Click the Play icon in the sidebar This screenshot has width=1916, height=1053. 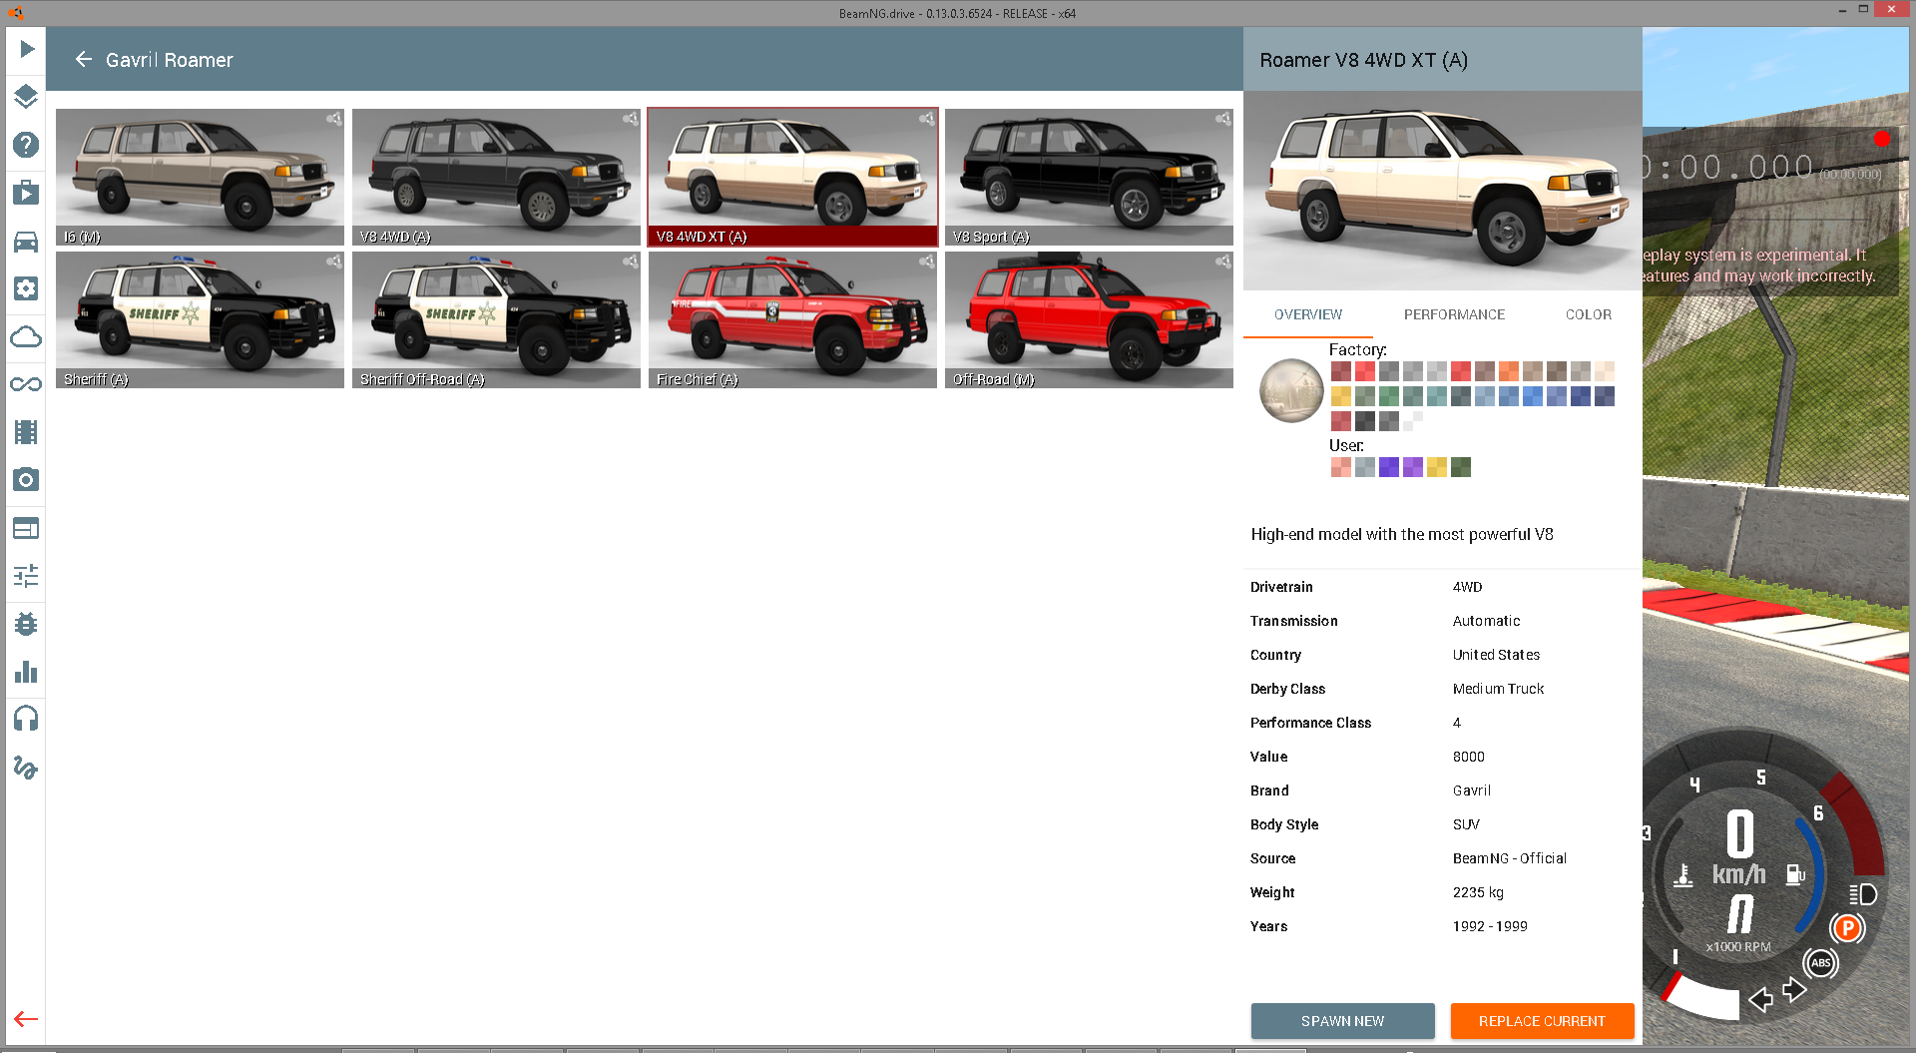point(26,49)
